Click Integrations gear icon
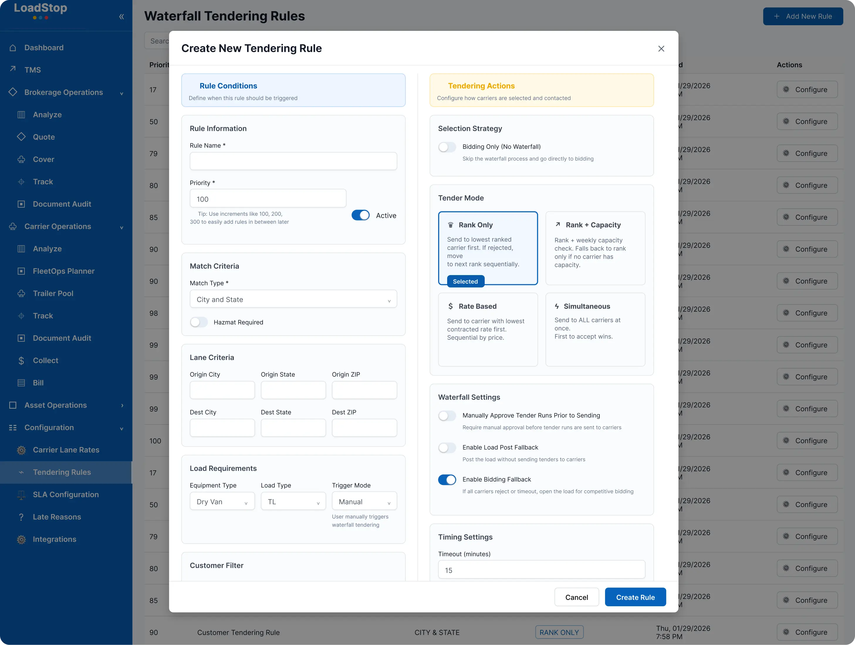Viewport: 855px width, 645px height. (21, 539)
